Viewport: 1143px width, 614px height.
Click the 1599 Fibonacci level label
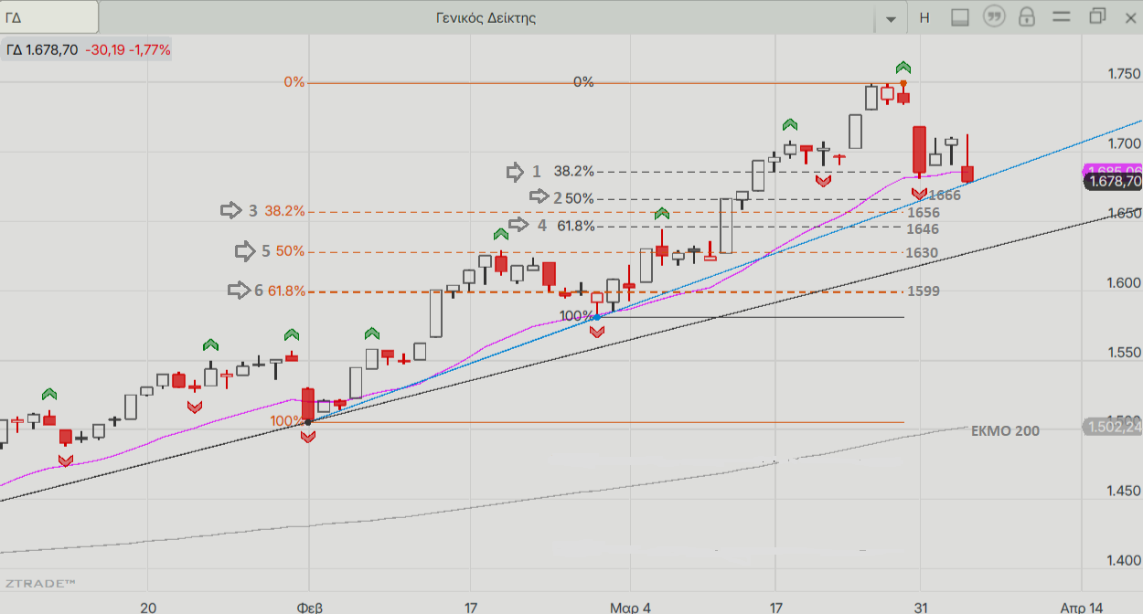[x=924, y=291]
